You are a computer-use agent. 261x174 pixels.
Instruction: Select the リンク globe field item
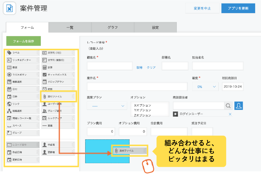coord(22,104)
